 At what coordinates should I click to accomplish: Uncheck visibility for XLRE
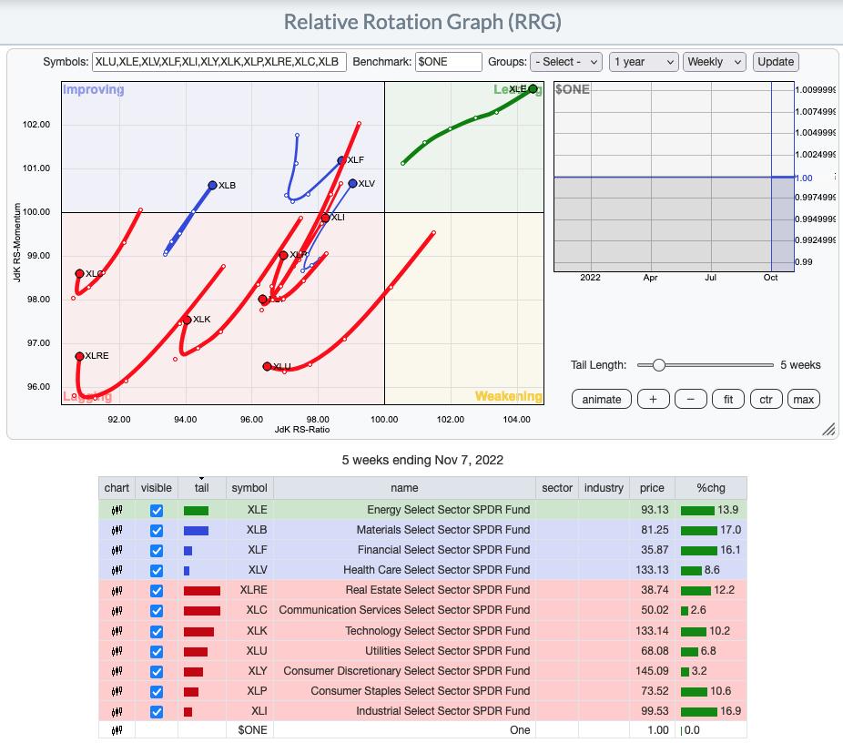pos(157,591)
